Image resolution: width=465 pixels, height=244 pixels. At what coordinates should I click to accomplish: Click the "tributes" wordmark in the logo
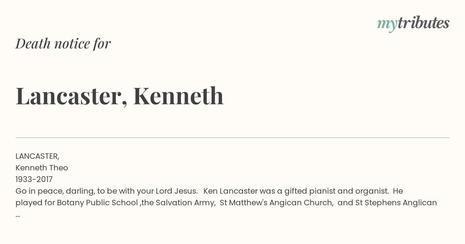coord(423,23)
